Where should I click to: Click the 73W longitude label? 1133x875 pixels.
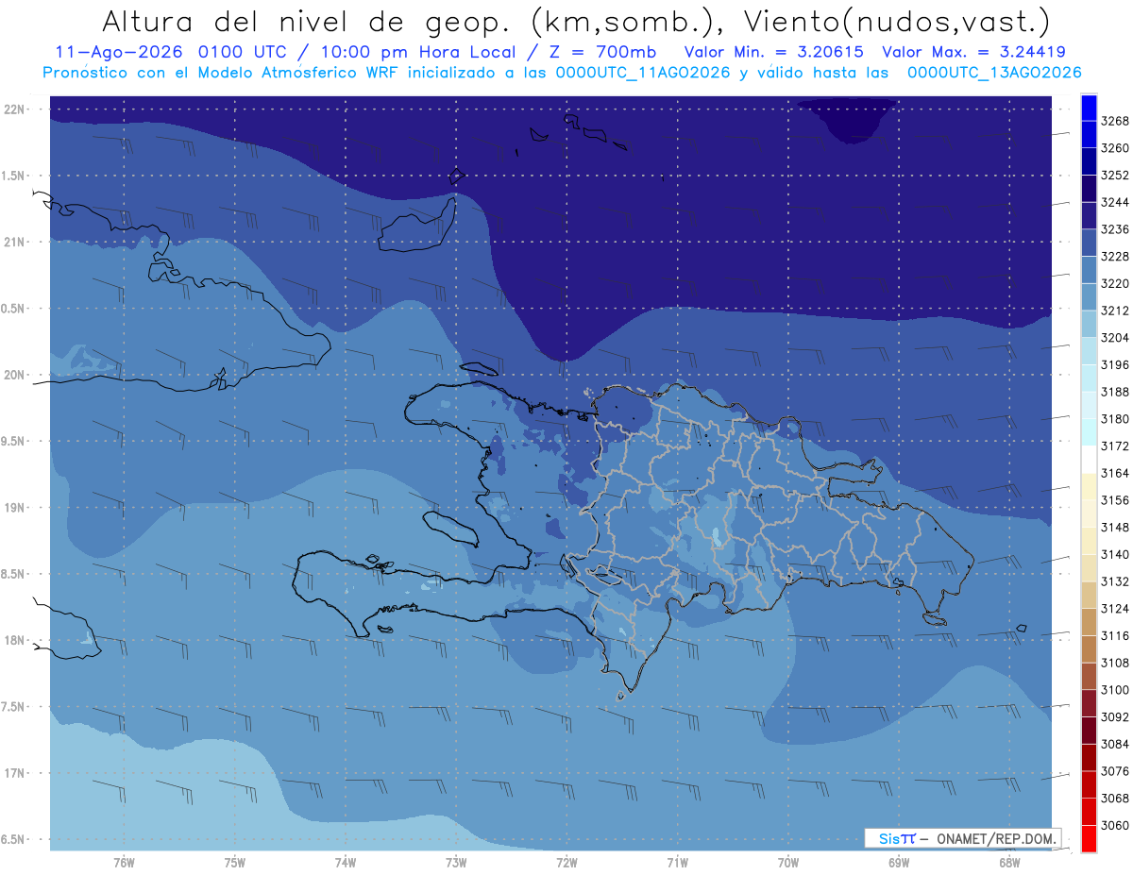456,863
